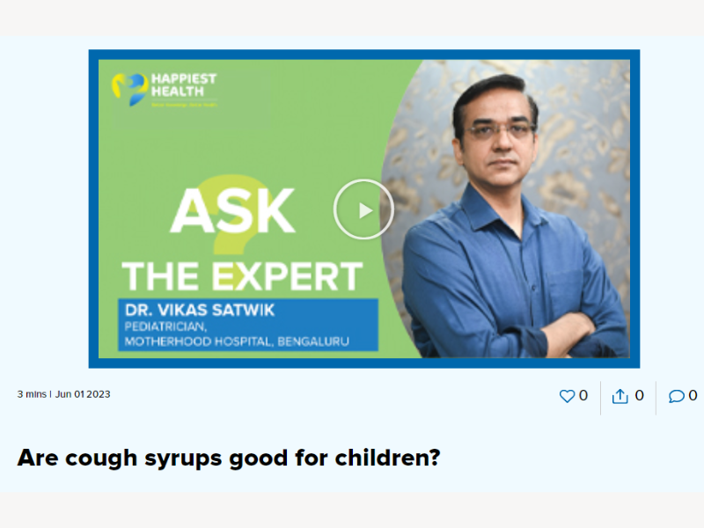Click the 'Pediatrician,' caption text

(x=165, y=326)
